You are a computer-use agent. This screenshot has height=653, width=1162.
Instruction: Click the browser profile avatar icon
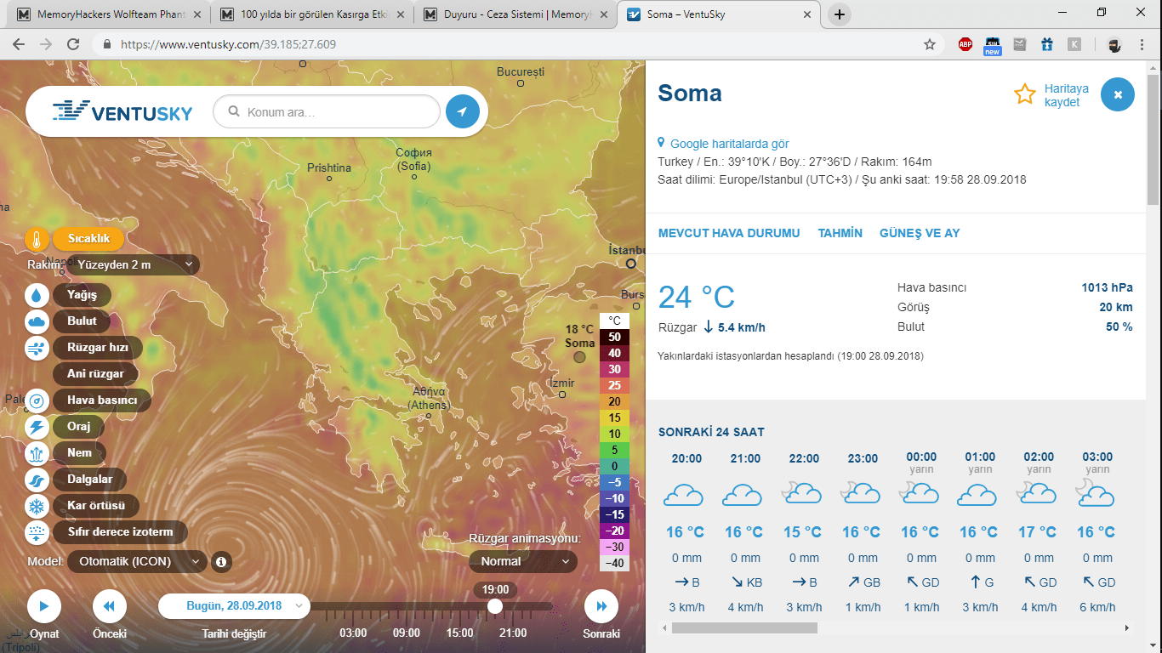click(x=1114, y=44)
